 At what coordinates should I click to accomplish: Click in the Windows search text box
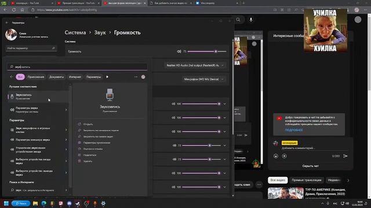77,67
